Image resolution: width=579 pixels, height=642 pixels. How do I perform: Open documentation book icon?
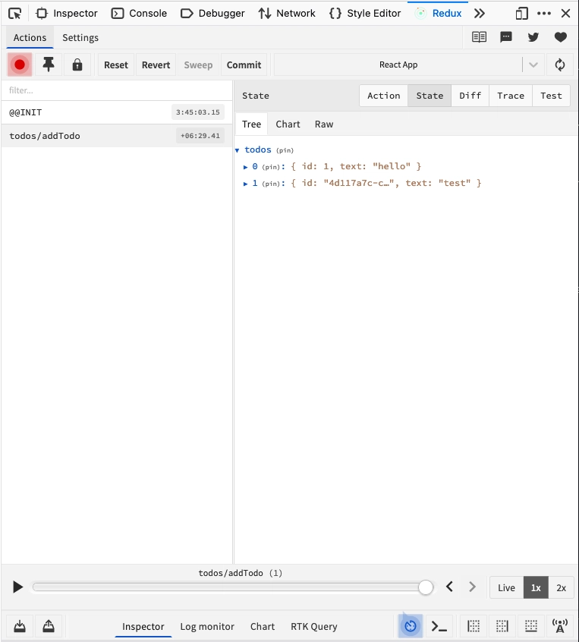[x=479, y=37]
